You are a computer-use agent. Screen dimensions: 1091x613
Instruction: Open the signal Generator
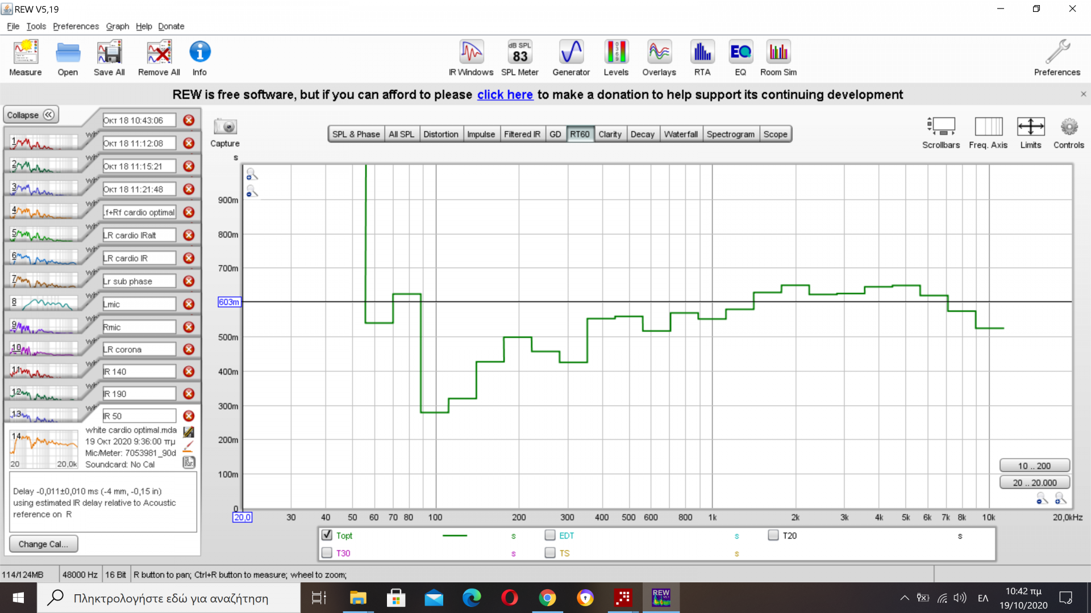(571, 58)
